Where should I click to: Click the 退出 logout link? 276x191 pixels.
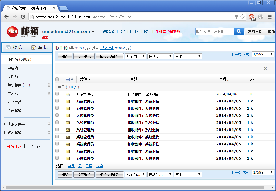click(147, 32)
